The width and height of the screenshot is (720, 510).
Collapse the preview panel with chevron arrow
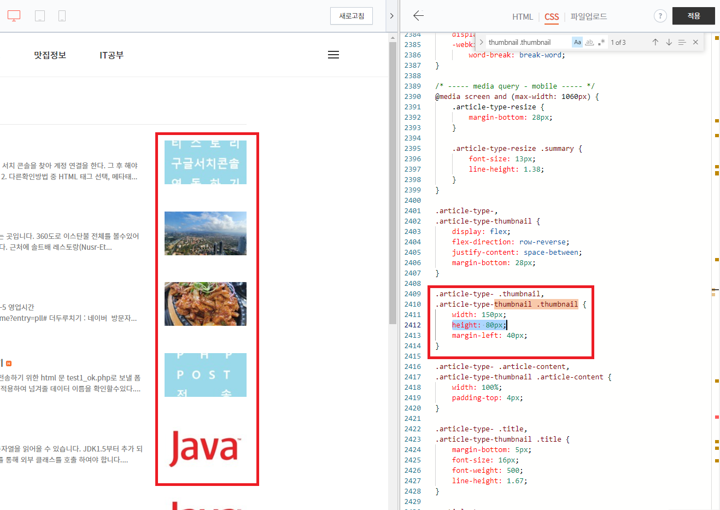391,16
